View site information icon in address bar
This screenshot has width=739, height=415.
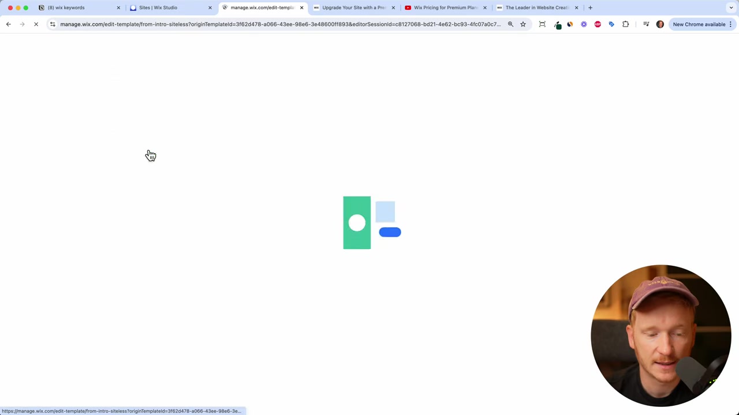[53, 24]
